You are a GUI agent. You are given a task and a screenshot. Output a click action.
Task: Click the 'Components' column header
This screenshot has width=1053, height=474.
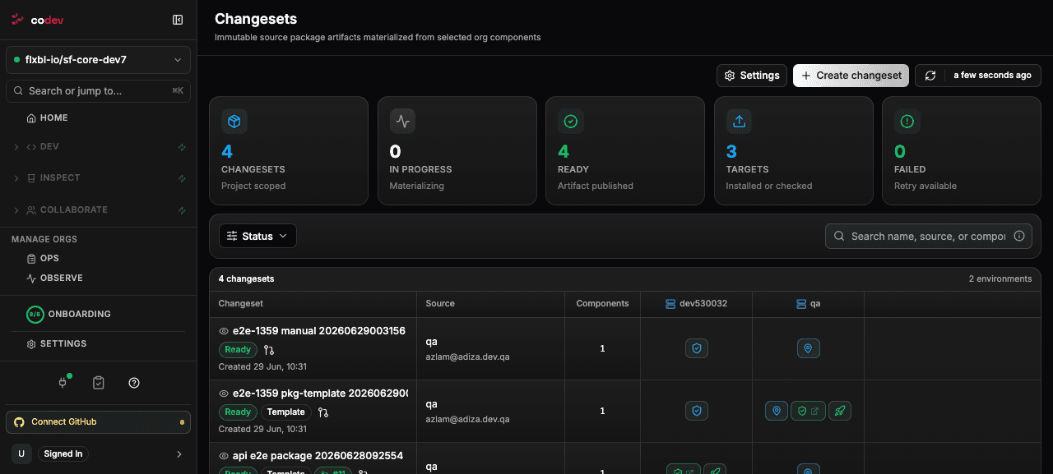point(602,303)
